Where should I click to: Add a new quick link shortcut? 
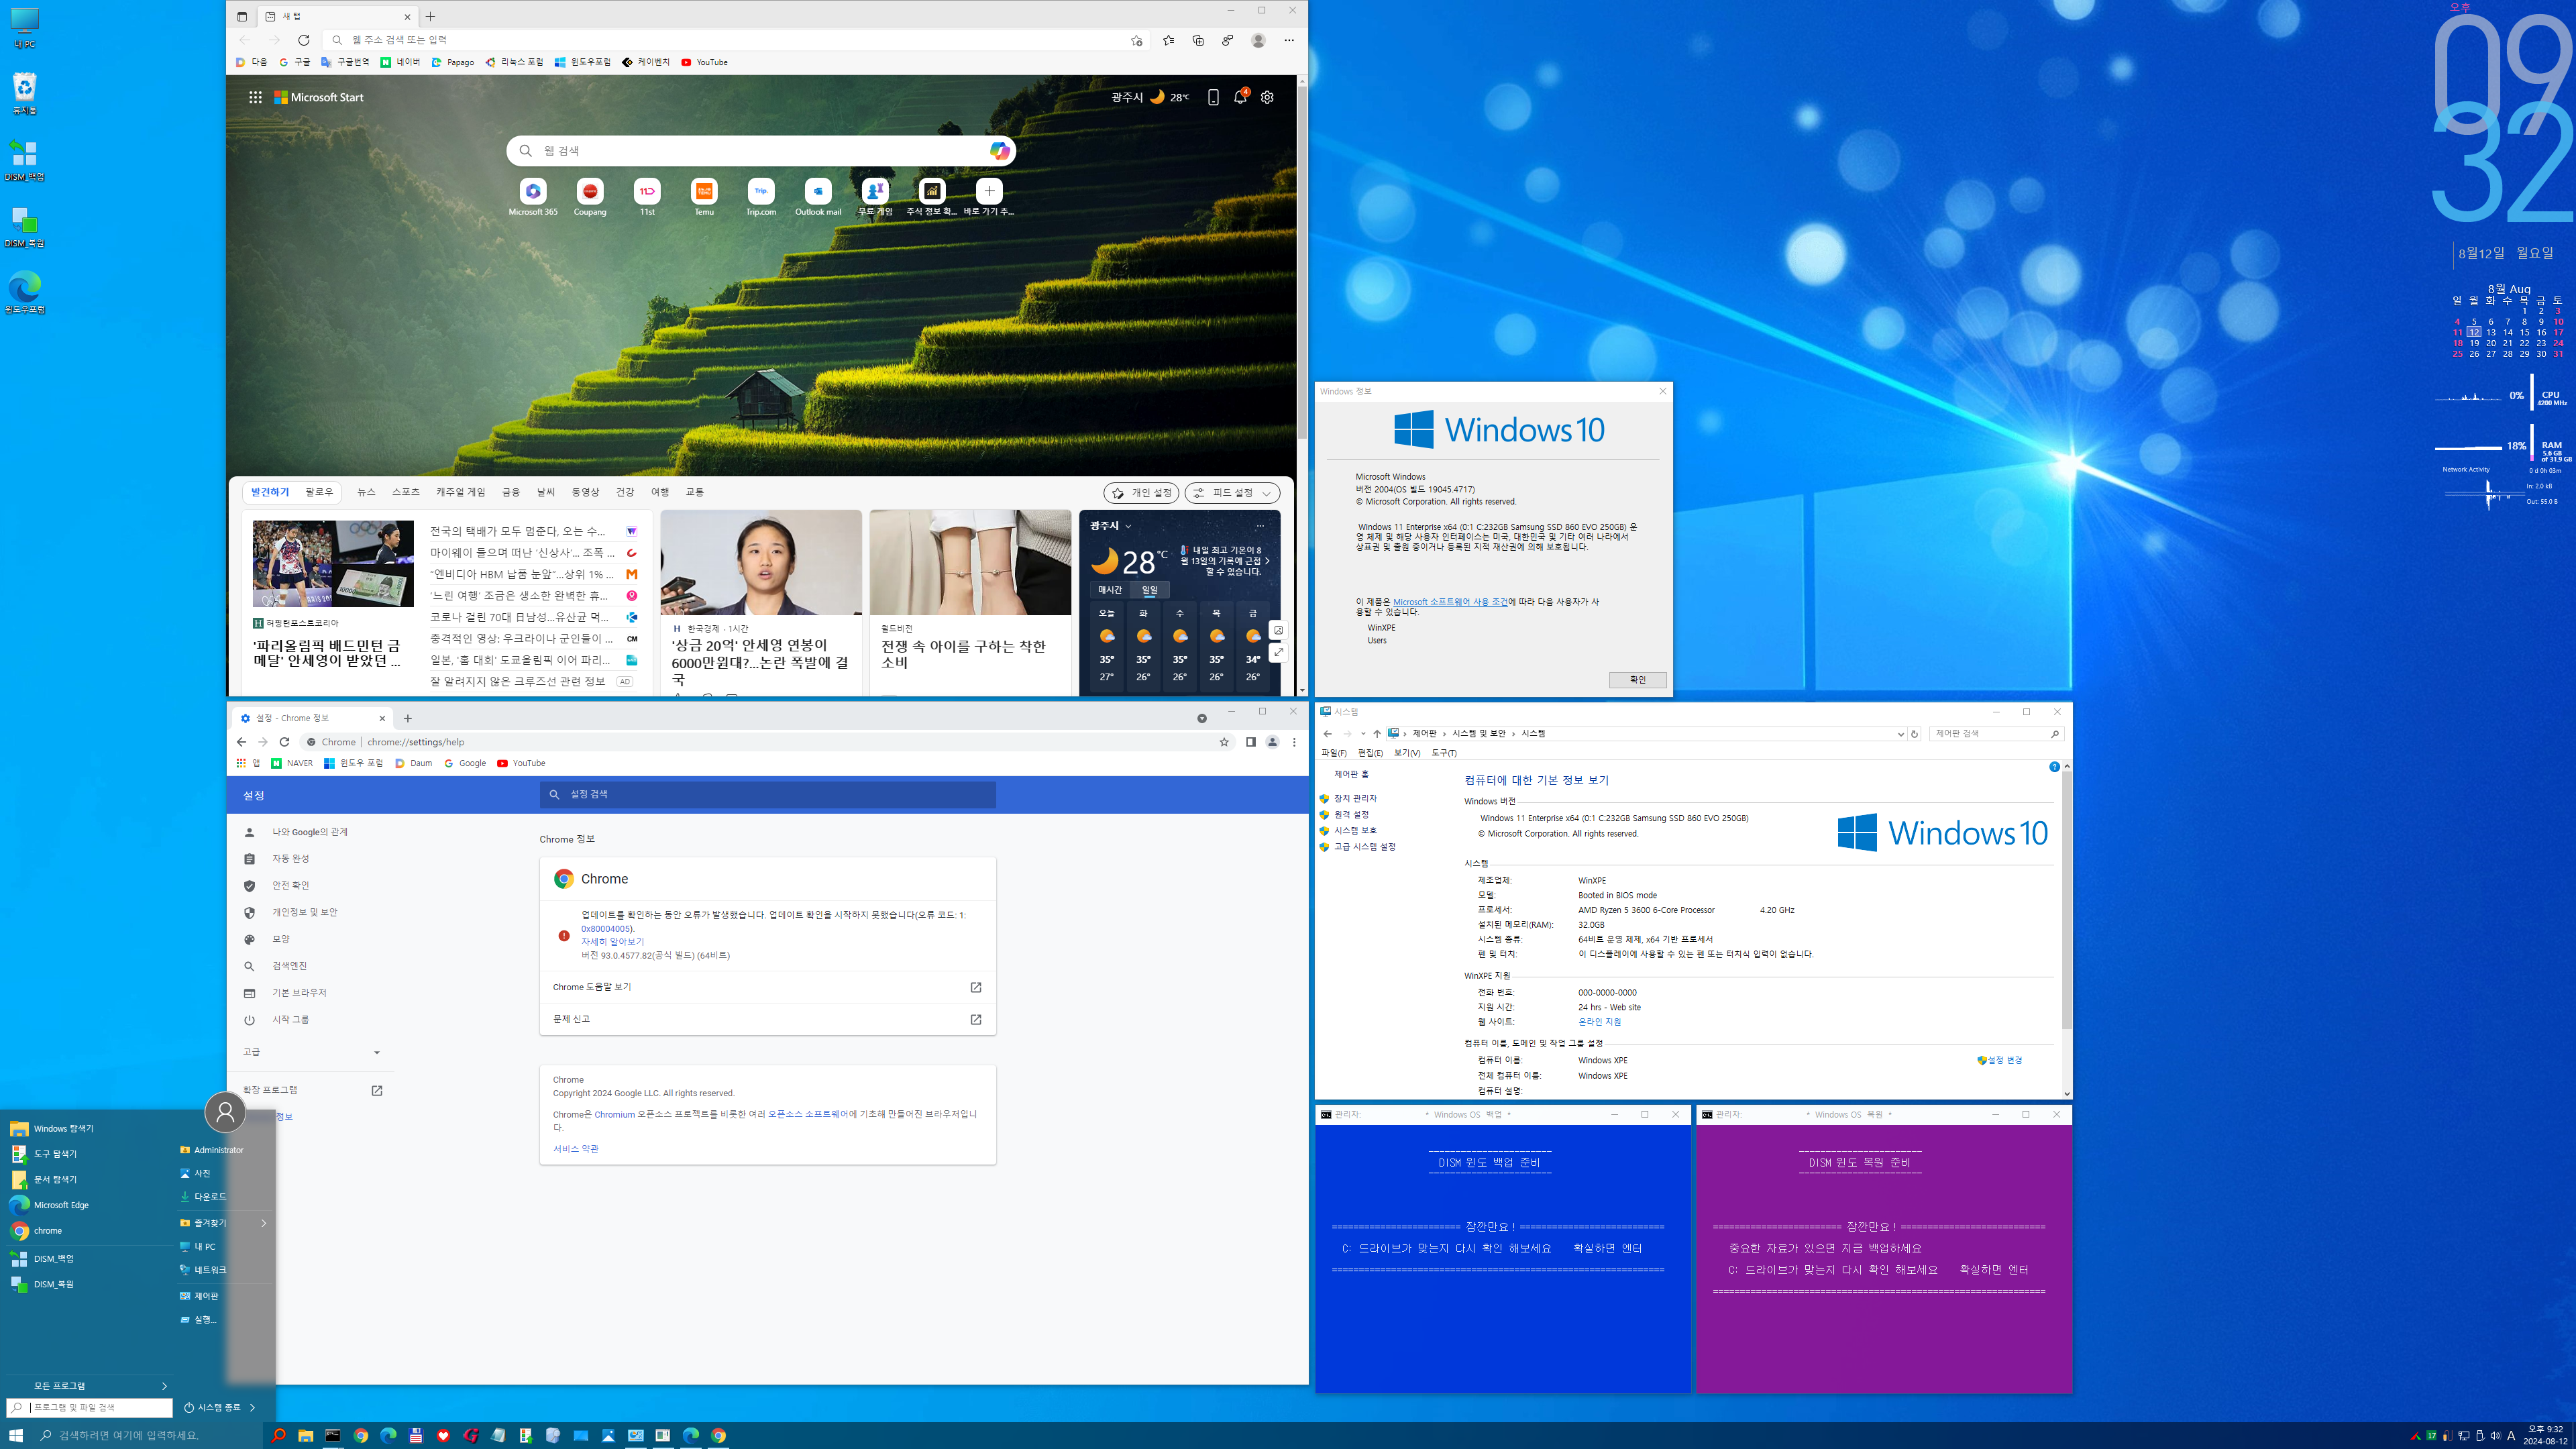pyautogui.click(x=989, y=197)
